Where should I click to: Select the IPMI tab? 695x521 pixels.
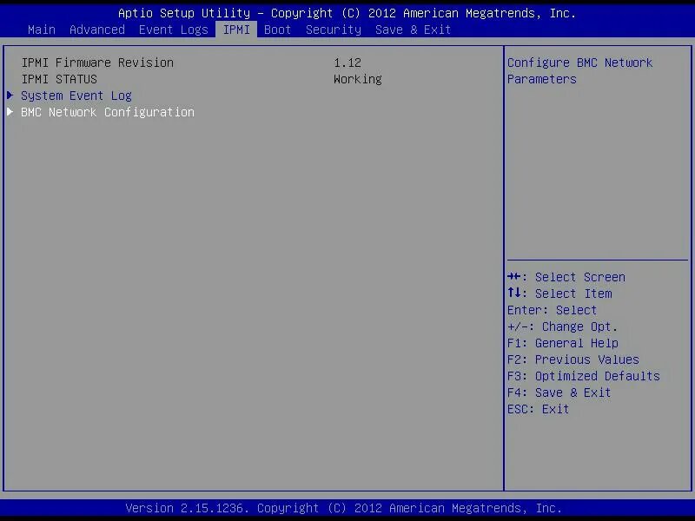tap(236, 30)
